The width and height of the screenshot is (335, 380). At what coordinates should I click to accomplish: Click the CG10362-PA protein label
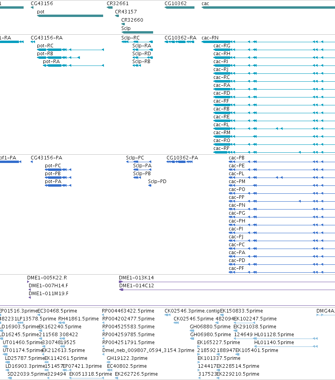tap(182, 158)
